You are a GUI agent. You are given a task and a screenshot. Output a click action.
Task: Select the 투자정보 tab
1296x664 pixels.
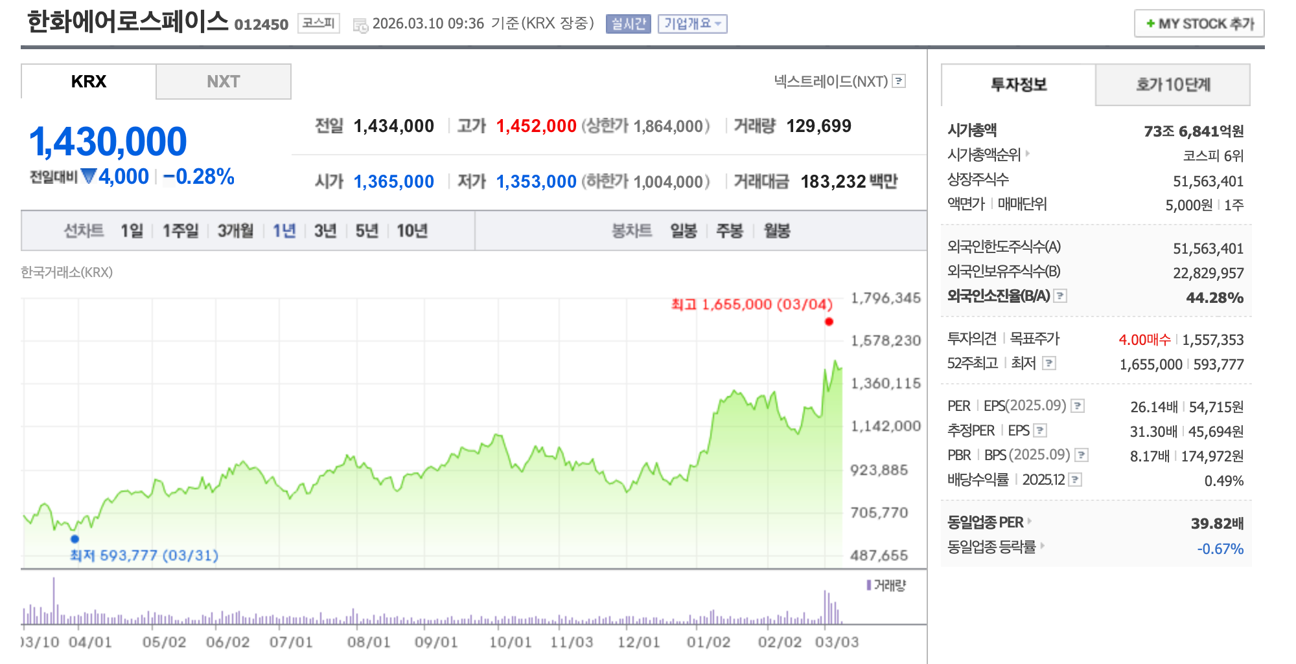1019,85
